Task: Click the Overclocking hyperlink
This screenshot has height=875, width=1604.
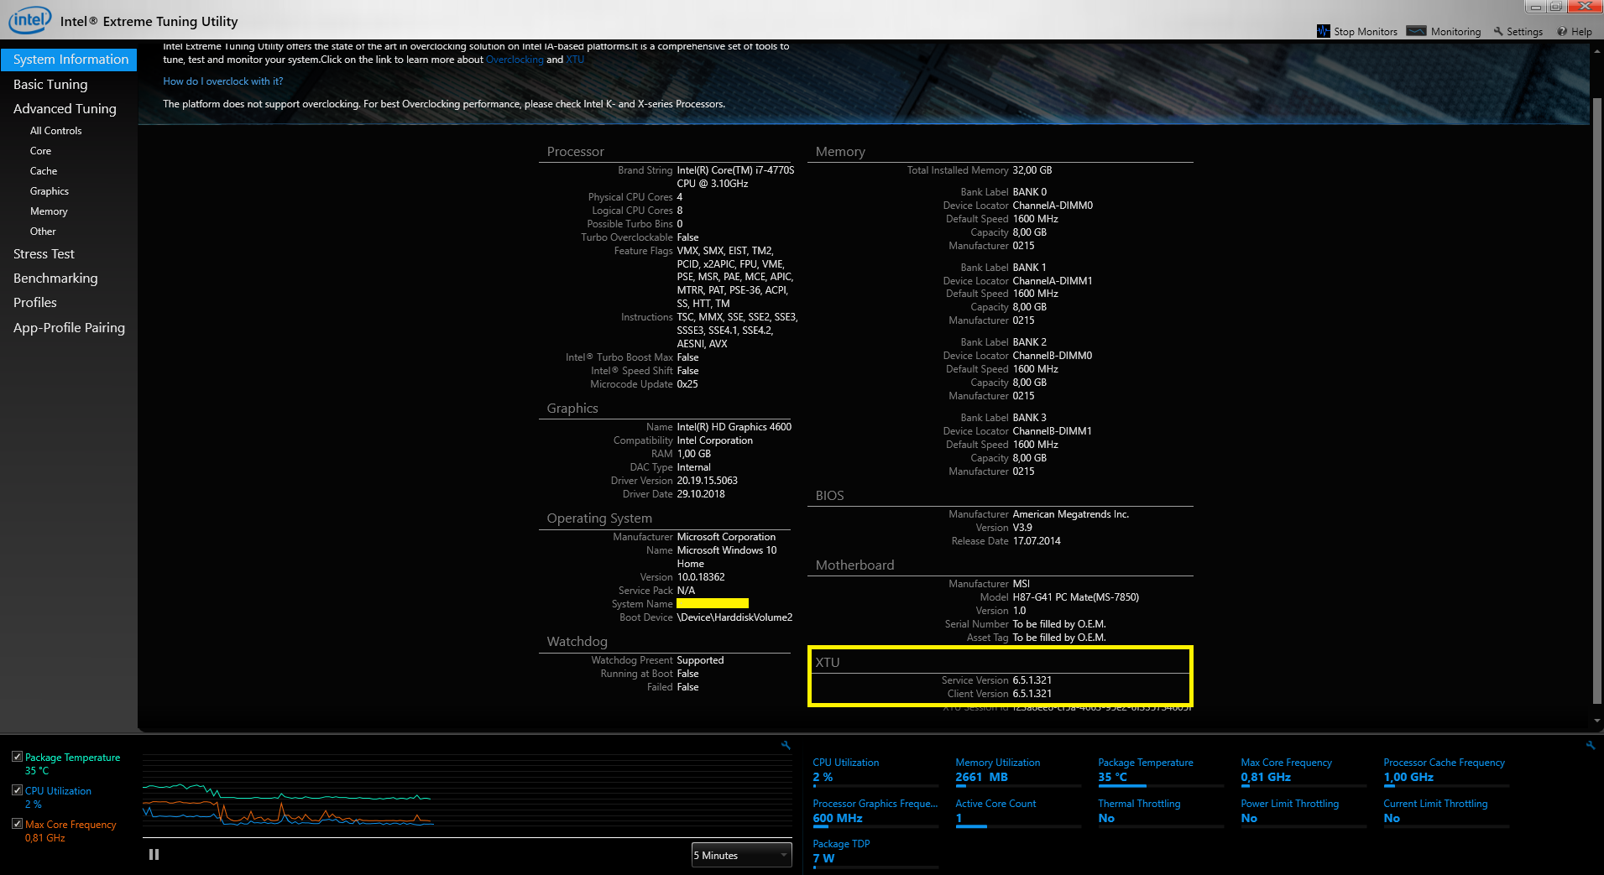Action: (515, 60)
